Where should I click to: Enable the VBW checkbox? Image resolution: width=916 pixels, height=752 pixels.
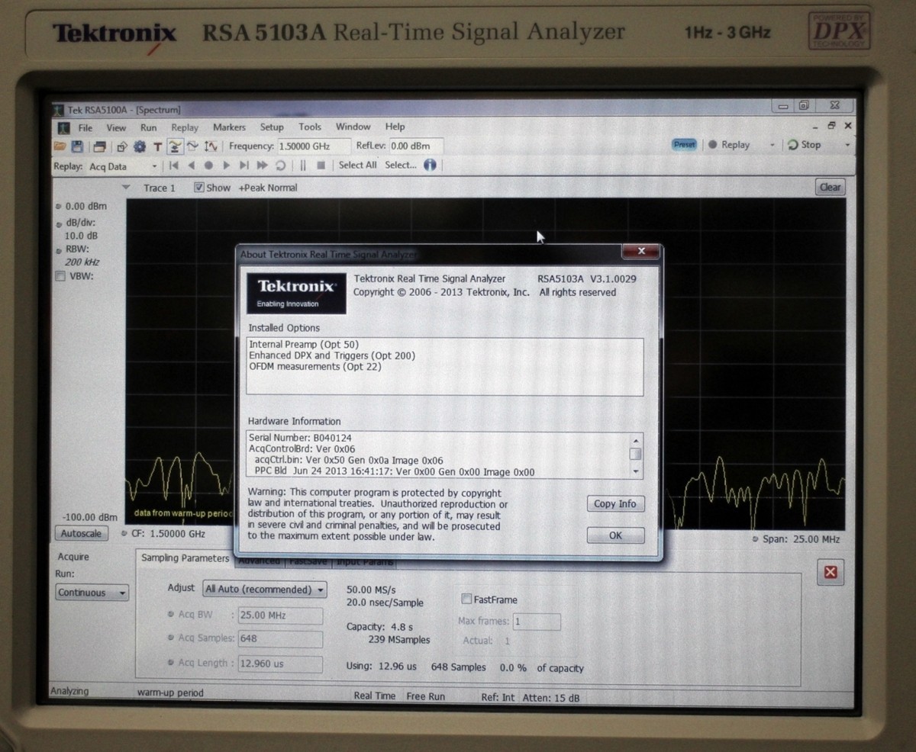[60, 277]
